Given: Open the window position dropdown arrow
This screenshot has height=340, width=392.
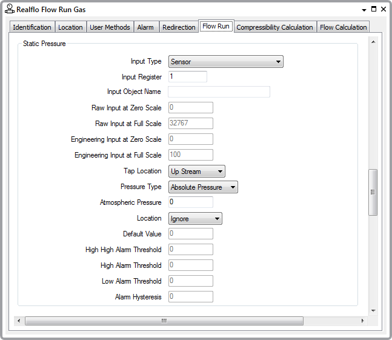Looking at the screenshot, I should [364, 10].
